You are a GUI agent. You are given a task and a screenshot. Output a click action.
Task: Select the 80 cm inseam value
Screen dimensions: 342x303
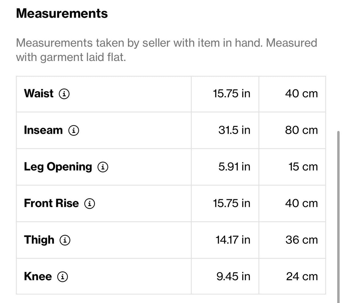tap(301, 130)
